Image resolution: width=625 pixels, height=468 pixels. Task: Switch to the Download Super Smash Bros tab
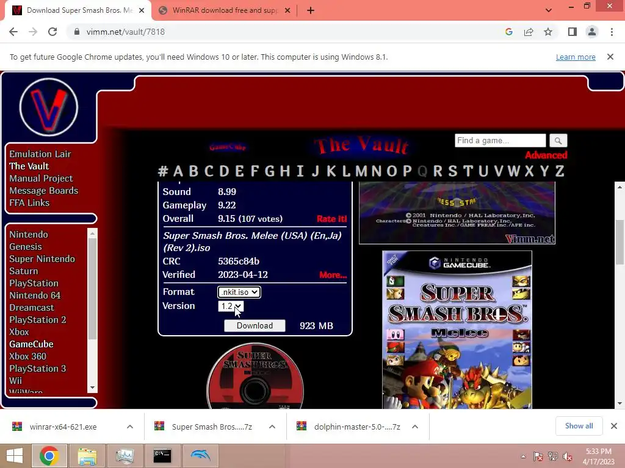[78, 10]
